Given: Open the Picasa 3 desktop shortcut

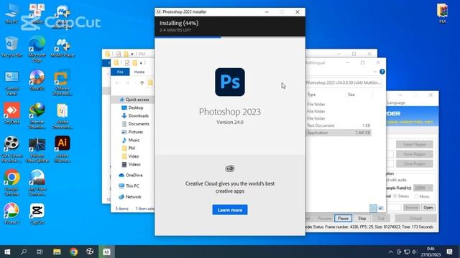Looking at the screenshot, I should coord(11,214).
